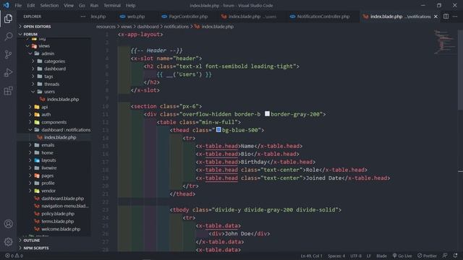Open editor more actions ellipsis
This screenshot has height=260, width=463.
[x=455, y=17]
